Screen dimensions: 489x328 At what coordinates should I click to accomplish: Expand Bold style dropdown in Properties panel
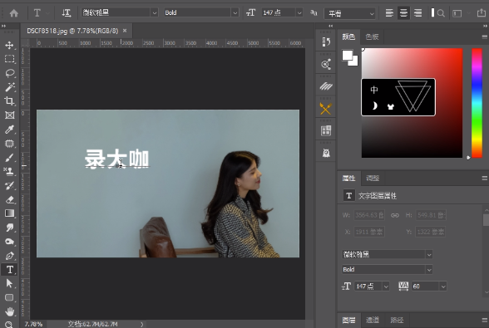point(429,269)
